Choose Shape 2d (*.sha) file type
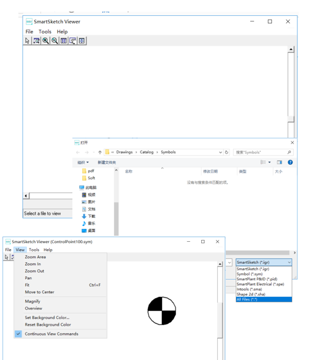Image resolution: width=319 pixels, height=360 pixels. click(x=264, y=294)
